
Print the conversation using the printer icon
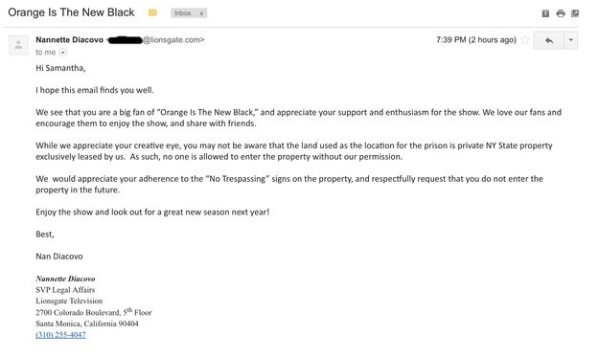pos(561,13)
